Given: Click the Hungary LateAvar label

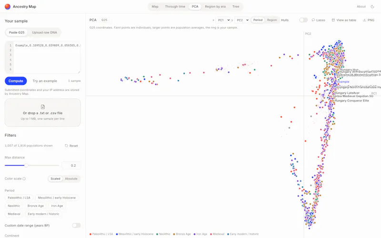Looking at the screenshot, I should (x=347, y=93).
